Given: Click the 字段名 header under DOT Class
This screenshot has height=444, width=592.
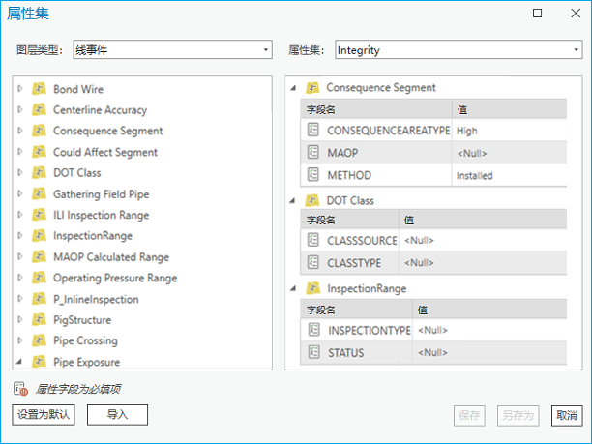Looking at the screenshot, I should tap(349, 220).
